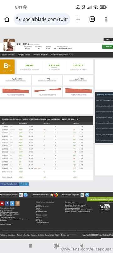Open the browser three-dot menu
The image size is (113, 253).
[106, 19]
